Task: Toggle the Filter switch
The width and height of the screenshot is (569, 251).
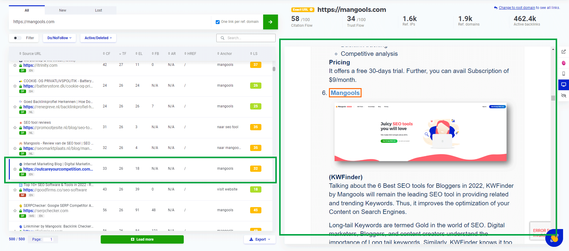Action: pos(17,38)
